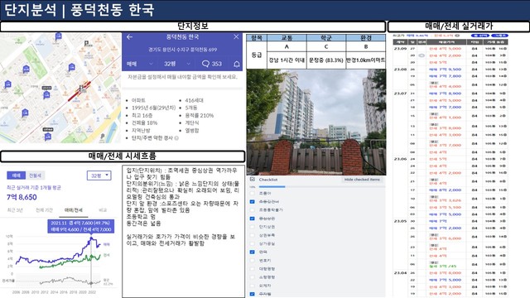Click the 7억 8,650 average price
This screenshot has height=298, width=530.
22,197
